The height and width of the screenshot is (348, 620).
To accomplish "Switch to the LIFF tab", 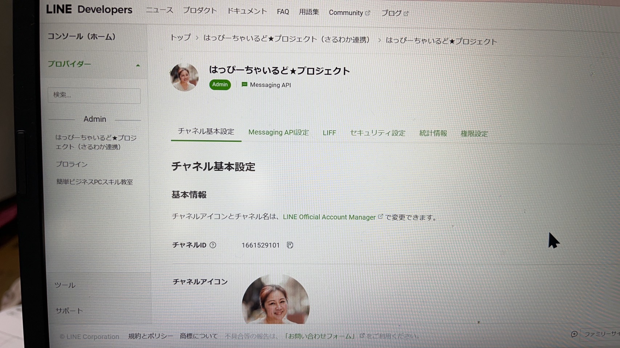I will click(x=329, y=133).
